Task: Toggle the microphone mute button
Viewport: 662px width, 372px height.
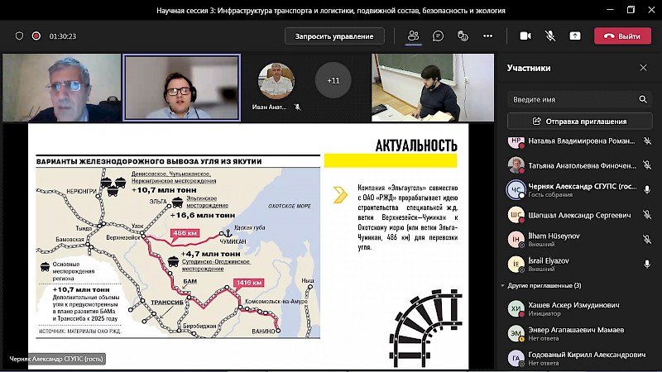Action: point(549,36)
